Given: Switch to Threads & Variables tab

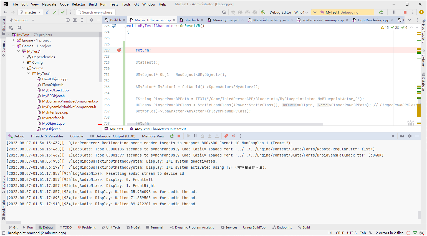Looking at the screenshot, I should (47, 136).
